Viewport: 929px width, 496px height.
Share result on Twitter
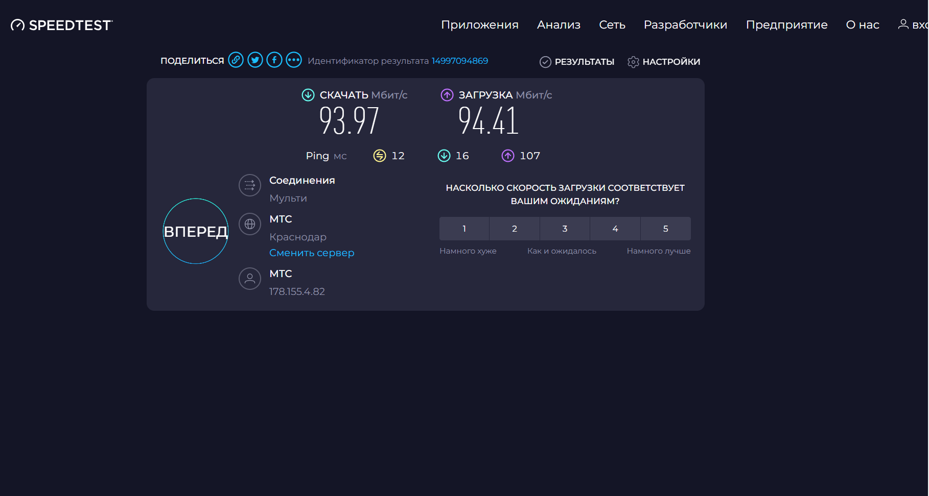point(255,60)
